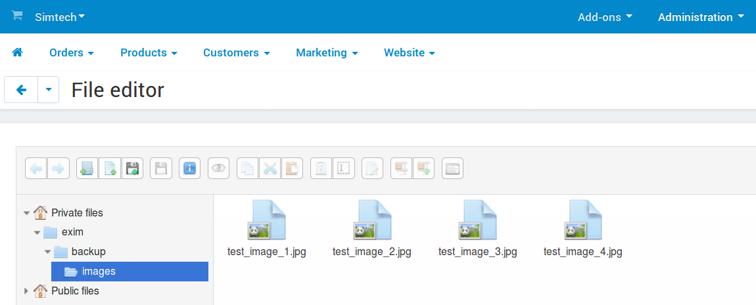756x305 pixels.
Task: Create a new text file via the toolbar icon
Action: tap(110, 169)
